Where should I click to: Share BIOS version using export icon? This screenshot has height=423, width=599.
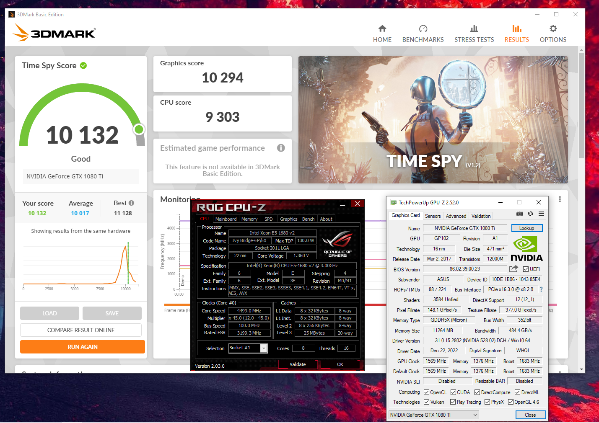point(513,269)
